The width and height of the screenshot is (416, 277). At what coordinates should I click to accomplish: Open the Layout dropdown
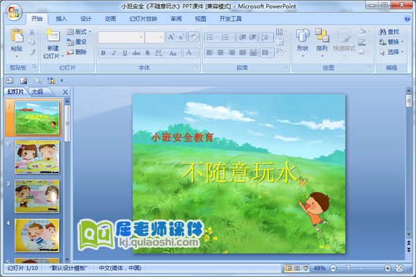(x=79, y=32)
